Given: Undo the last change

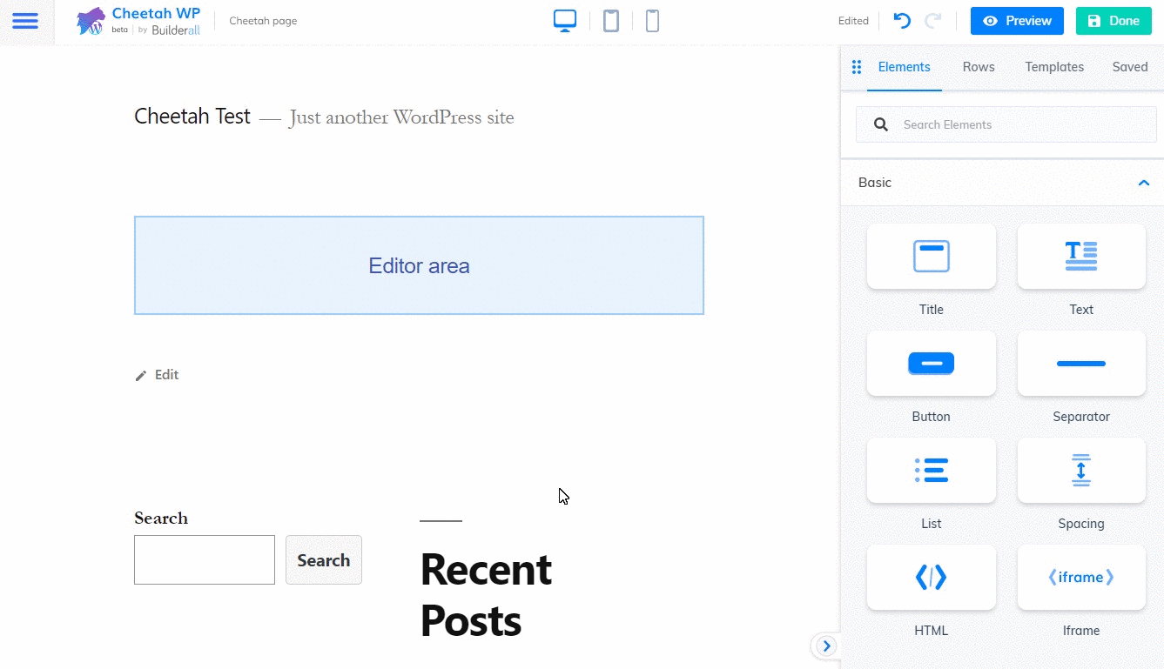Looking at the screenshot, I should tap(903, 21).
